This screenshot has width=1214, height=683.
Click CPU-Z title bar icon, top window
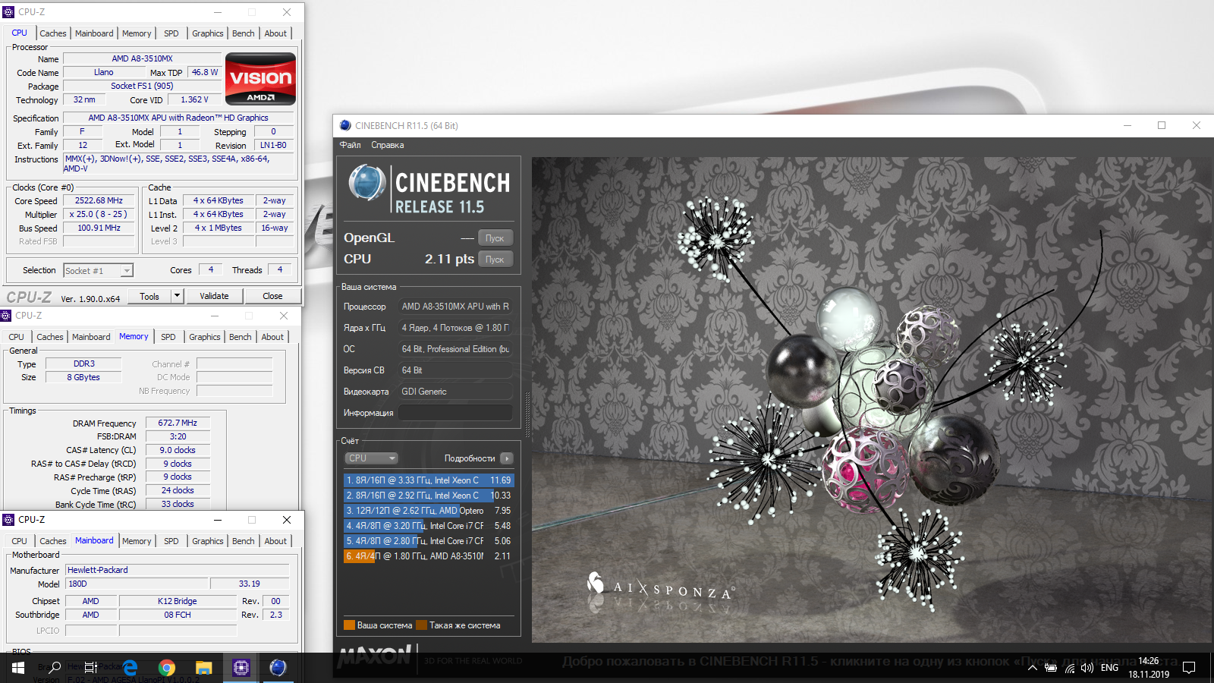[x=9, y=12]
